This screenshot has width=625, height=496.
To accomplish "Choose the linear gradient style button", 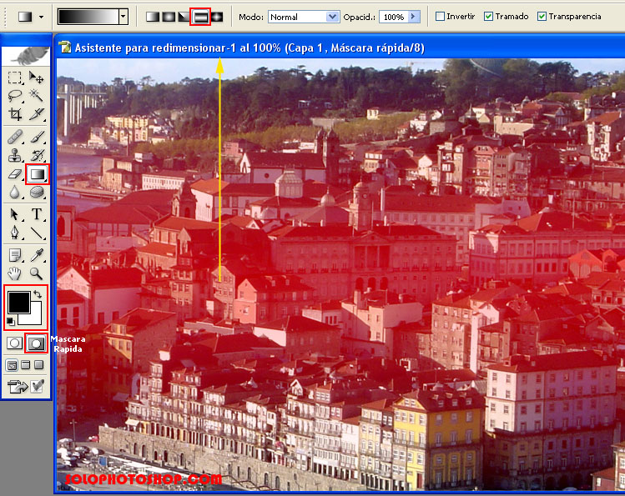I will click(153, 17).
